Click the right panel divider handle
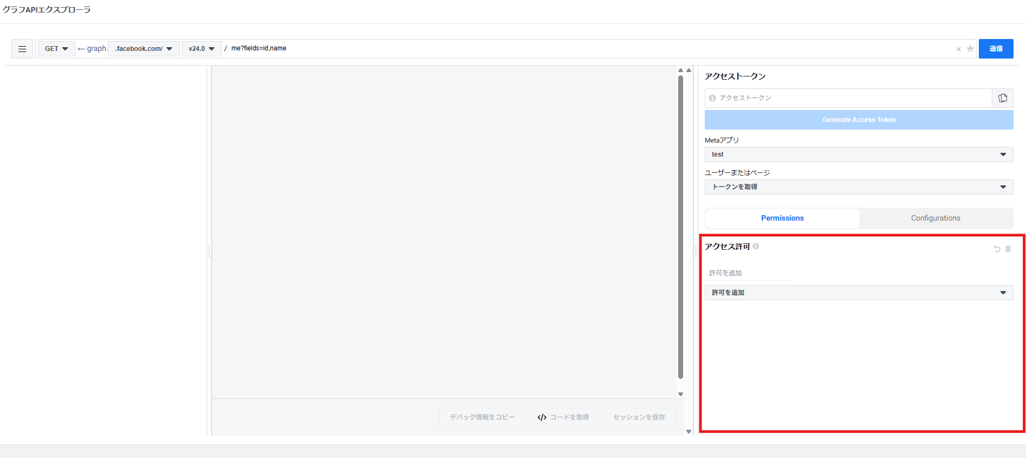 696,251
